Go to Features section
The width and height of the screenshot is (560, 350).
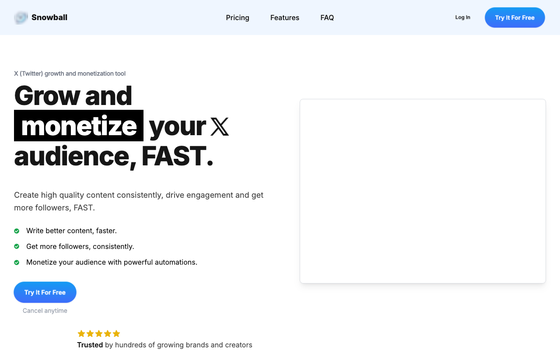[285, 17]
